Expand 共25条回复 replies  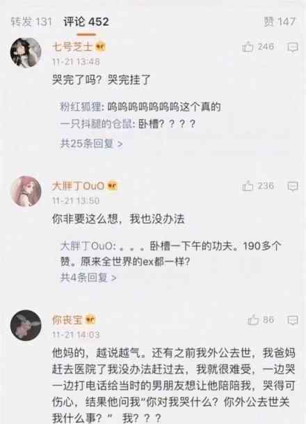coord(92,144)
